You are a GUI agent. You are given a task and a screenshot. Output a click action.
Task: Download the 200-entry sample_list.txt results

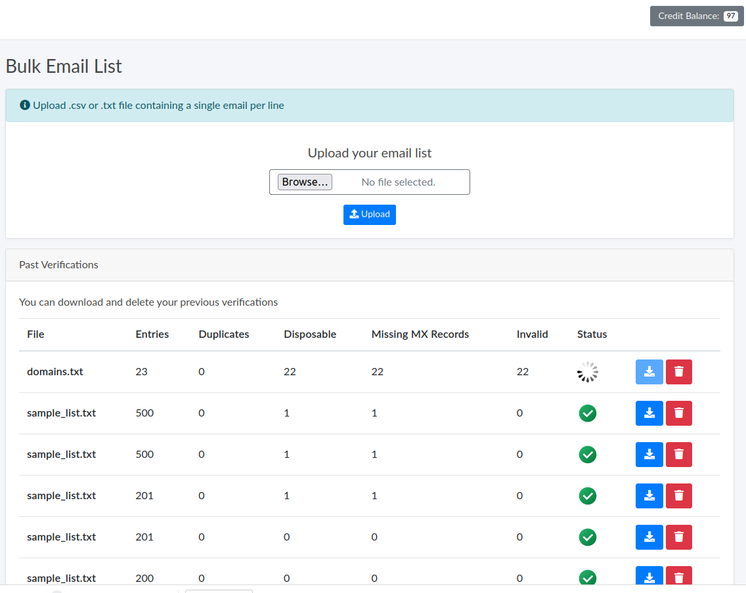[x=649, y=576]
